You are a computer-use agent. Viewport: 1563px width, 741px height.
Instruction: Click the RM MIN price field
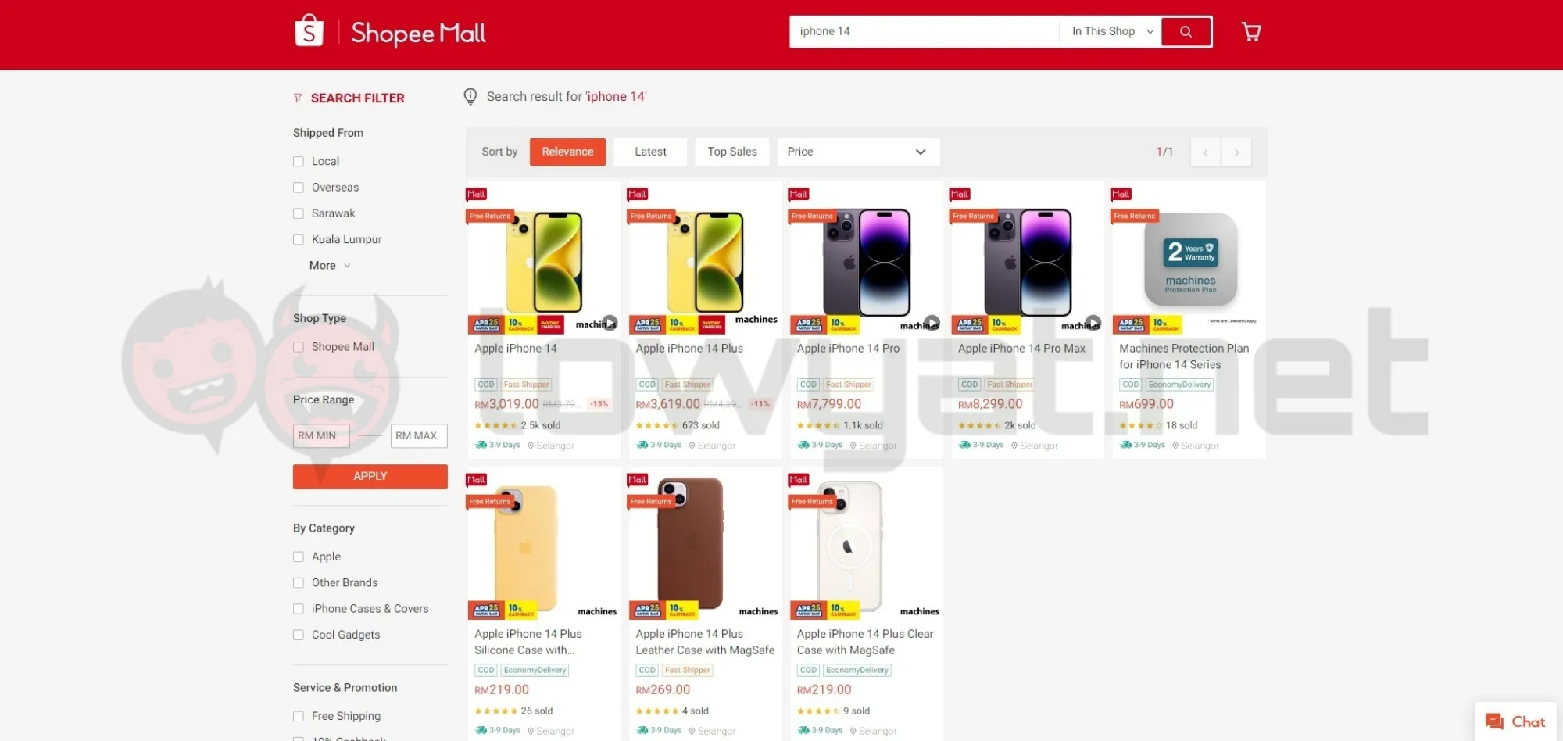321,435
